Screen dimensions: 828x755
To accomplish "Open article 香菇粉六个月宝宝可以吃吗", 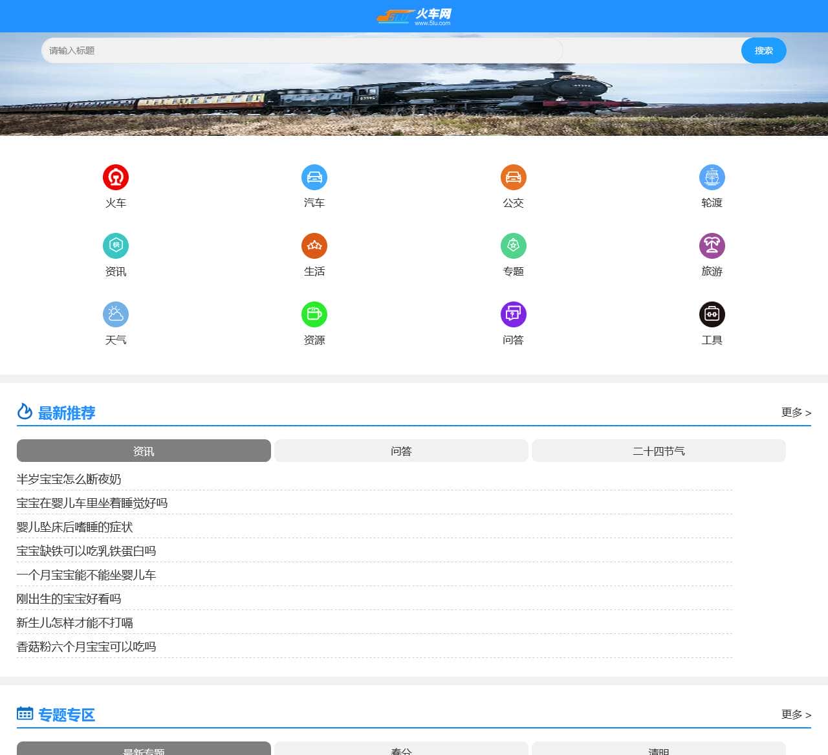I will (87, 647).
